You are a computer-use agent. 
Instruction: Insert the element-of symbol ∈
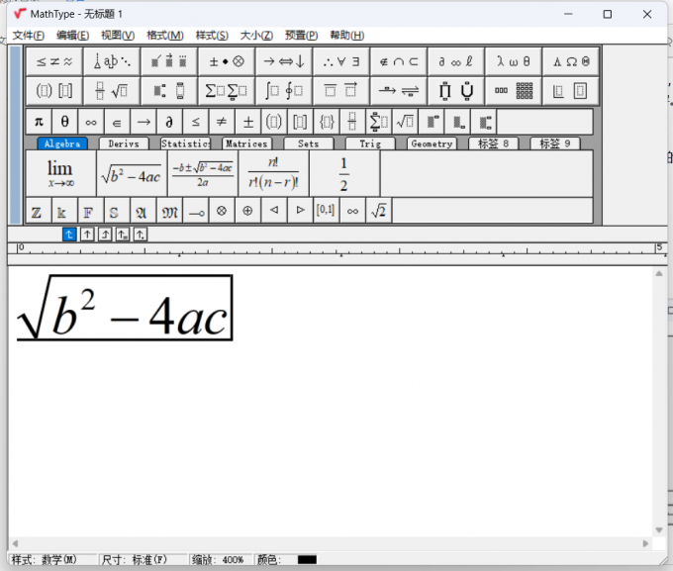click(x=117, y=122)
